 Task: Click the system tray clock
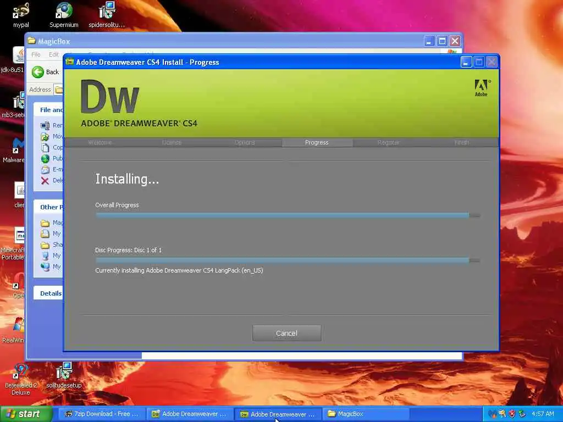(x=543, y=414)
